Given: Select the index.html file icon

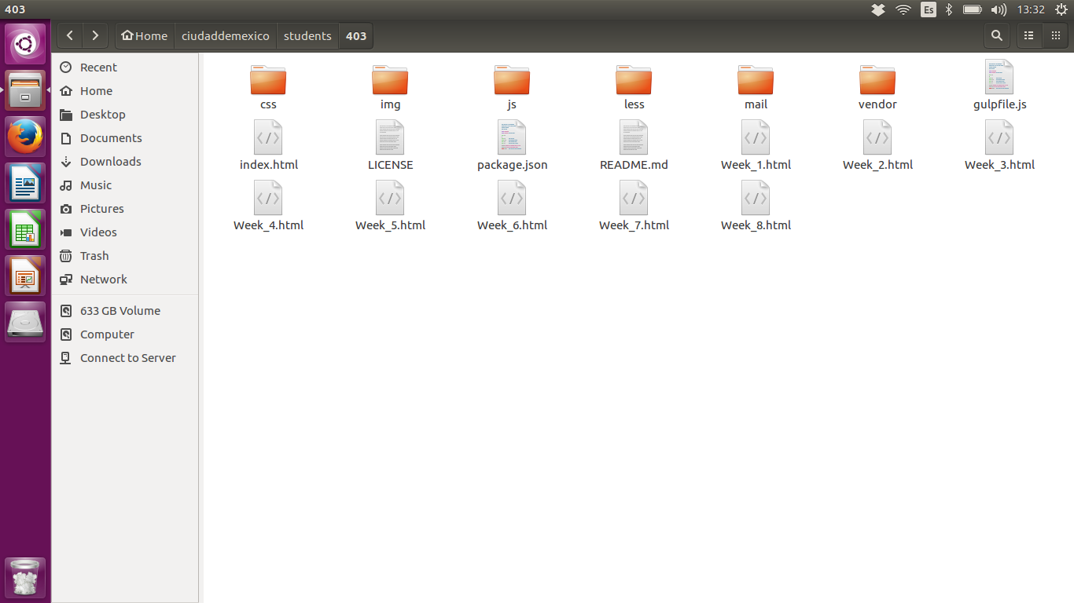Looking at the screenshot, I should point(268,137).
